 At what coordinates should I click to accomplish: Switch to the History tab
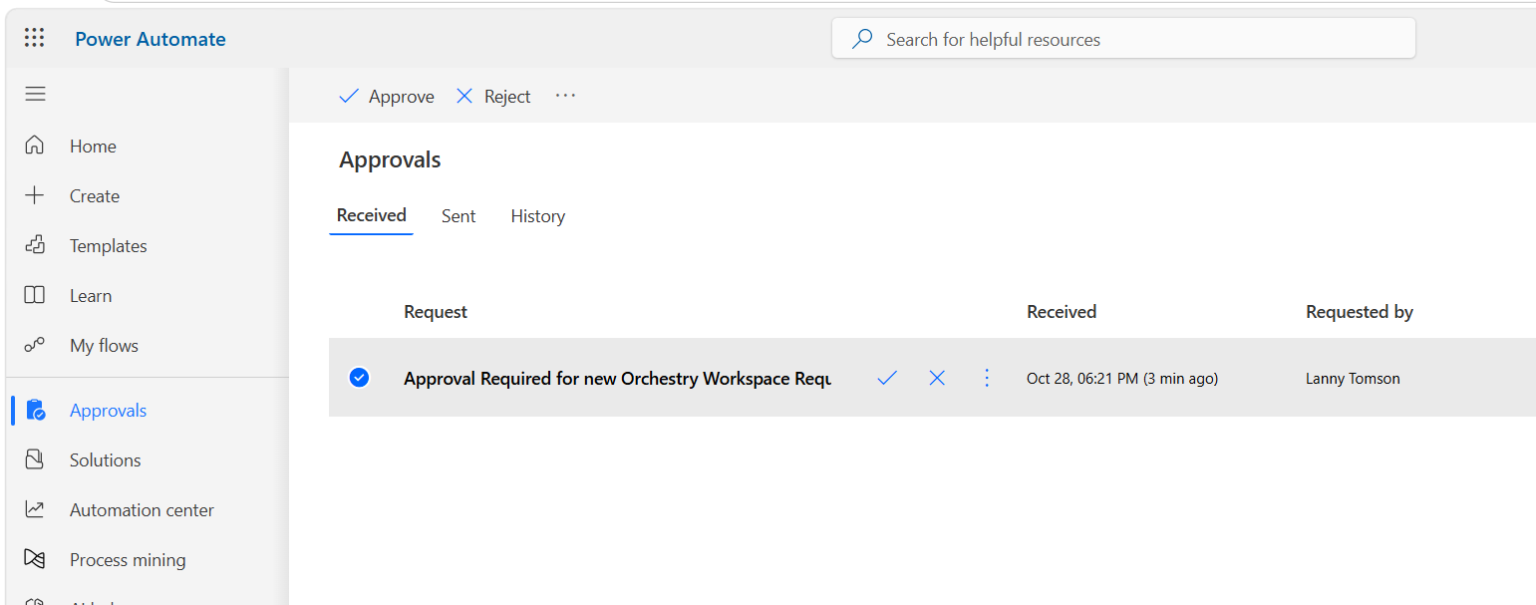pyautogui.click(x=538, y=216)
